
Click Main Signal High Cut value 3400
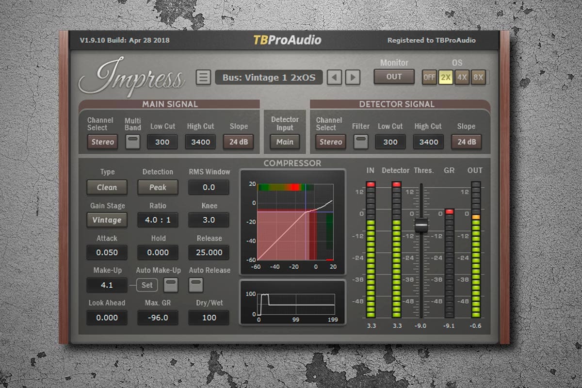pyautogui.click(x=200, y=142)
